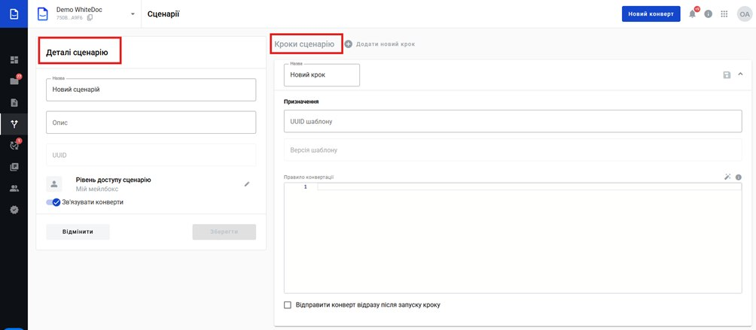The image size is (756, 330).
Task: Click the access level person icon
Action: (54, 183)
